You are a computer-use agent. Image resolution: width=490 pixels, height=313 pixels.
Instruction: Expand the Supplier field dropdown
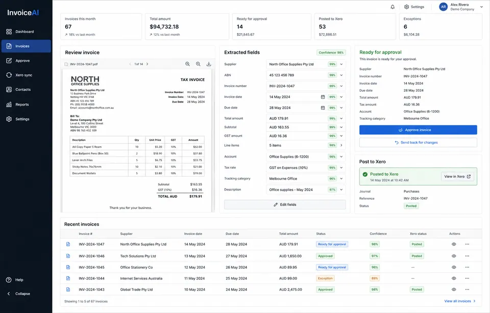[x=341, y=64]
